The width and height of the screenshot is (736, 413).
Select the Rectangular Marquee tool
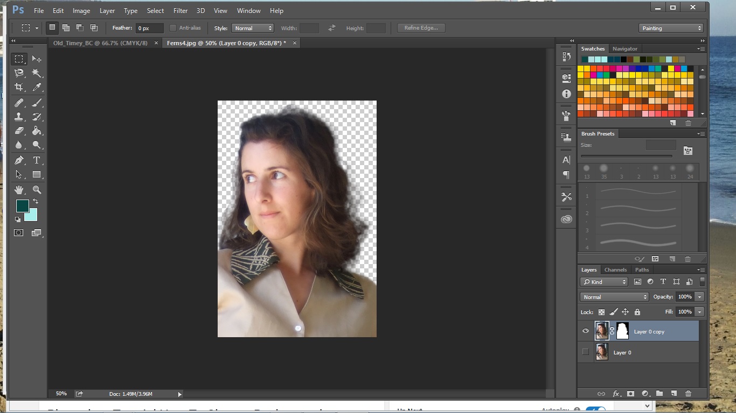click(19, 59)
